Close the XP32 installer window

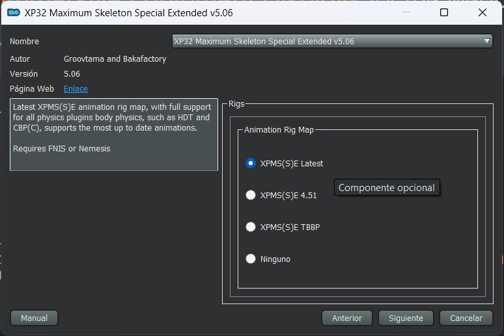coord(483,12)
